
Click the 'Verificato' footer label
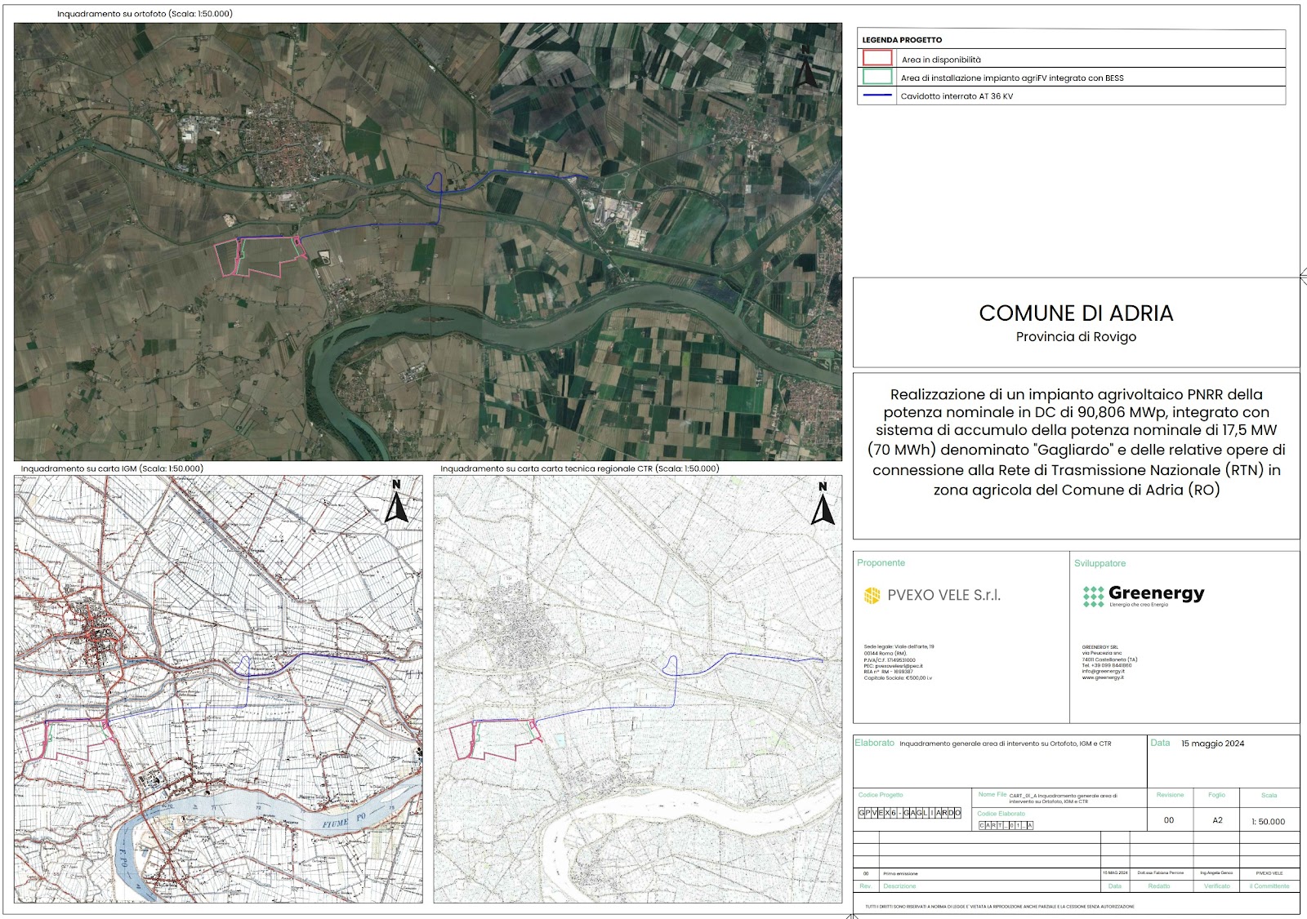(x=1217, y=886)
